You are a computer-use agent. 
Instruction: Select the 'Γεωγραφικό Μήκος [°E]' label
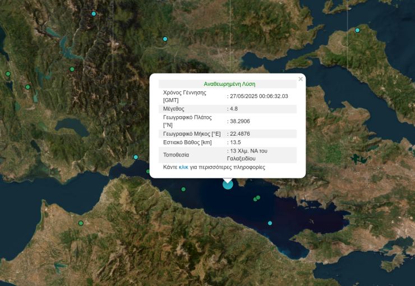point(192,134)
